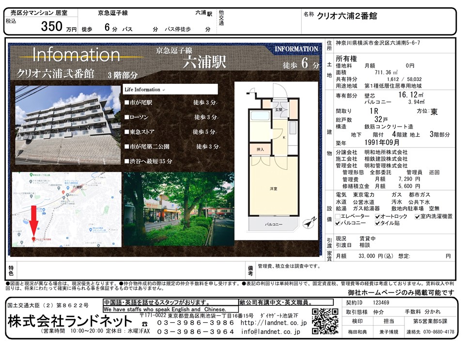Image resolution: width=465 pixels, height=349 pixels.
Task: Open the http://landnet.co.jp website link
Action: coord(273,323)
